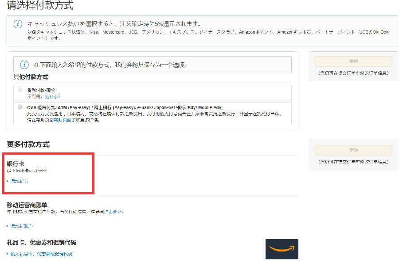Open the 为什么? link under cash on delivery
This screenshot has width=399, height=262.
pyautogui.click(x=52, y=97)
